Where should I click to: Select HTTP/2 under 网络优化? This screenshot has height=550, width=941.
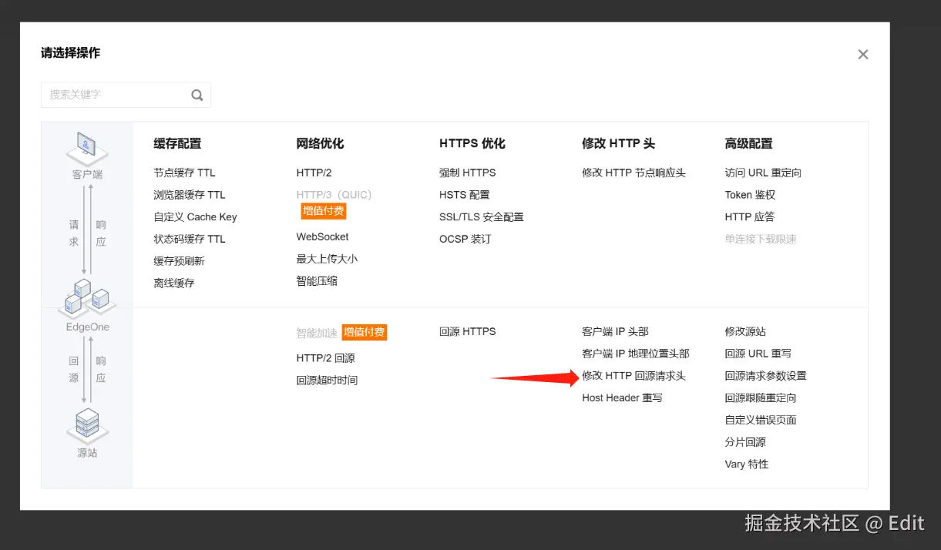click(314, 173)
